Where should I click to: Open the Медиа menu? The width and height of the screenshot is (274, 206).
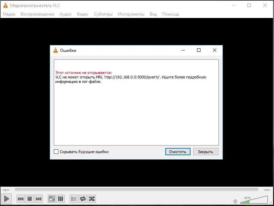pyautogui.click(x=9, y=14)
